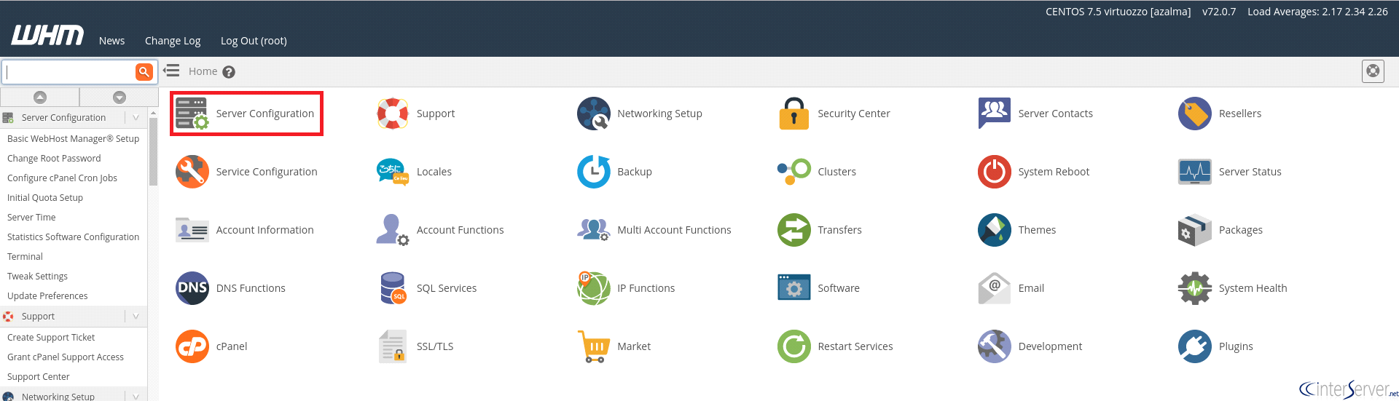Open the Development tools icon

[995, 346]
